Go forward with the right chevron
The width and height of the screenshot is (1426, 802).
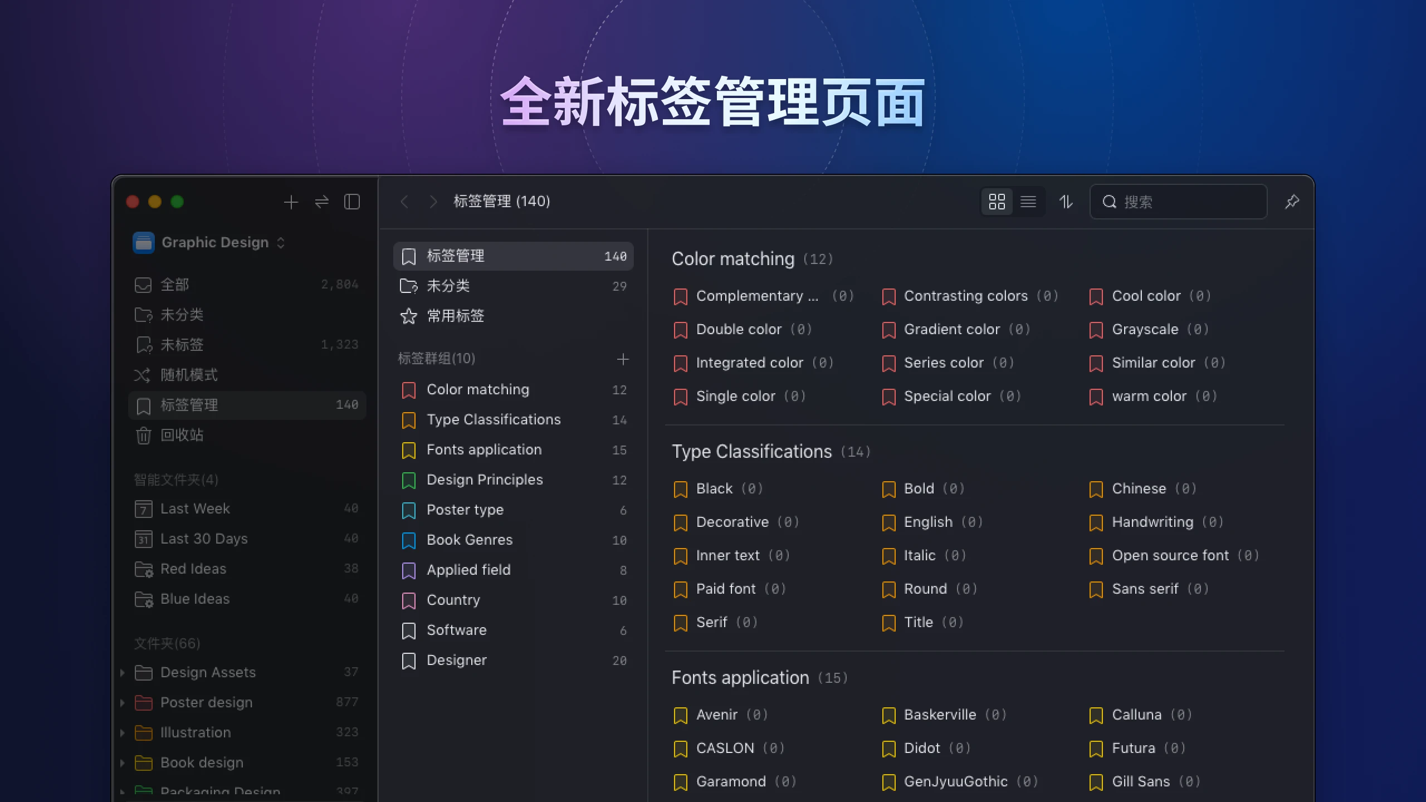[x=433, y=202]
